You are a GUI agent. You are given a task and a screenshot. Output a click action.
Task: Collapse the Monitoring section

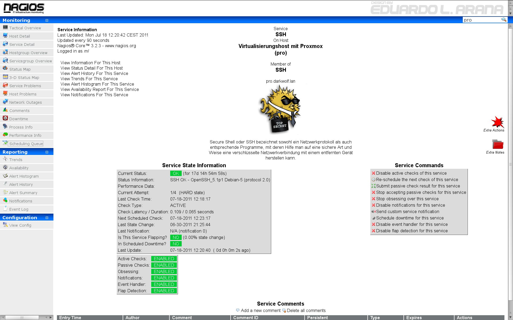coord(47,20)
